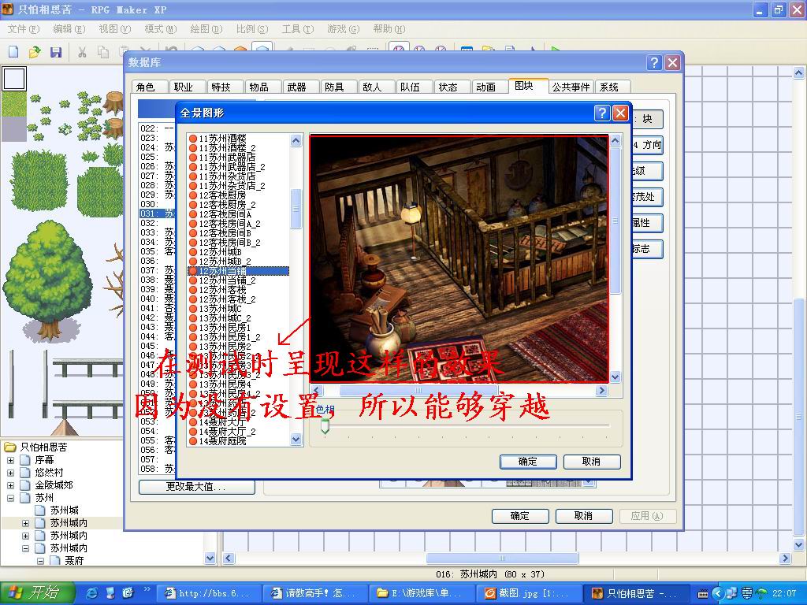Screen dimensions: 807x605
Task: Select the 苏州城 map in tree
Action: point(65,510)
